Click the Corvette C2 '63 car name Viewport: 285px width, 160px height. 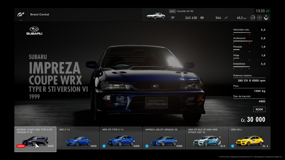[185, 11]
